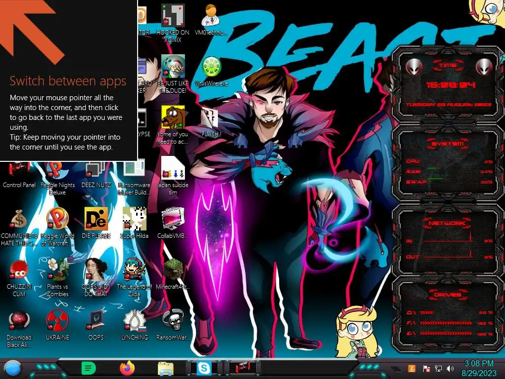Click the F:\ drive usage bar
The height and width of the screenshot is (379, 505).
click(x=446, y=323)
